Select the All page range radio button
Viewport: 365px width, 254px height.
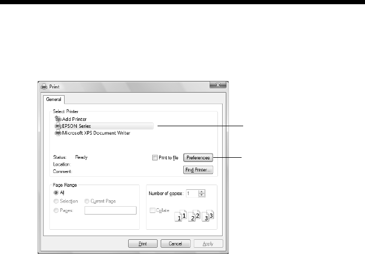pyautogui.click(x=56, y=192)
